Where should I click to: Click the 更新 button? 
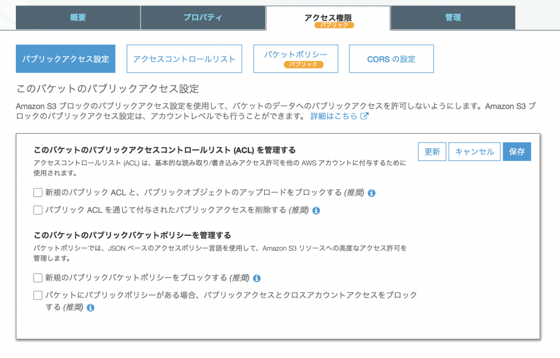click(x=432, y=152)
